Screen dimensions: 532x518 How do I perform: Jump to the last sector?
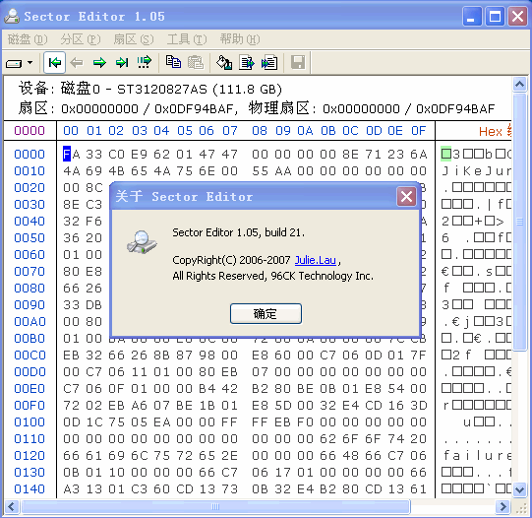122,62
